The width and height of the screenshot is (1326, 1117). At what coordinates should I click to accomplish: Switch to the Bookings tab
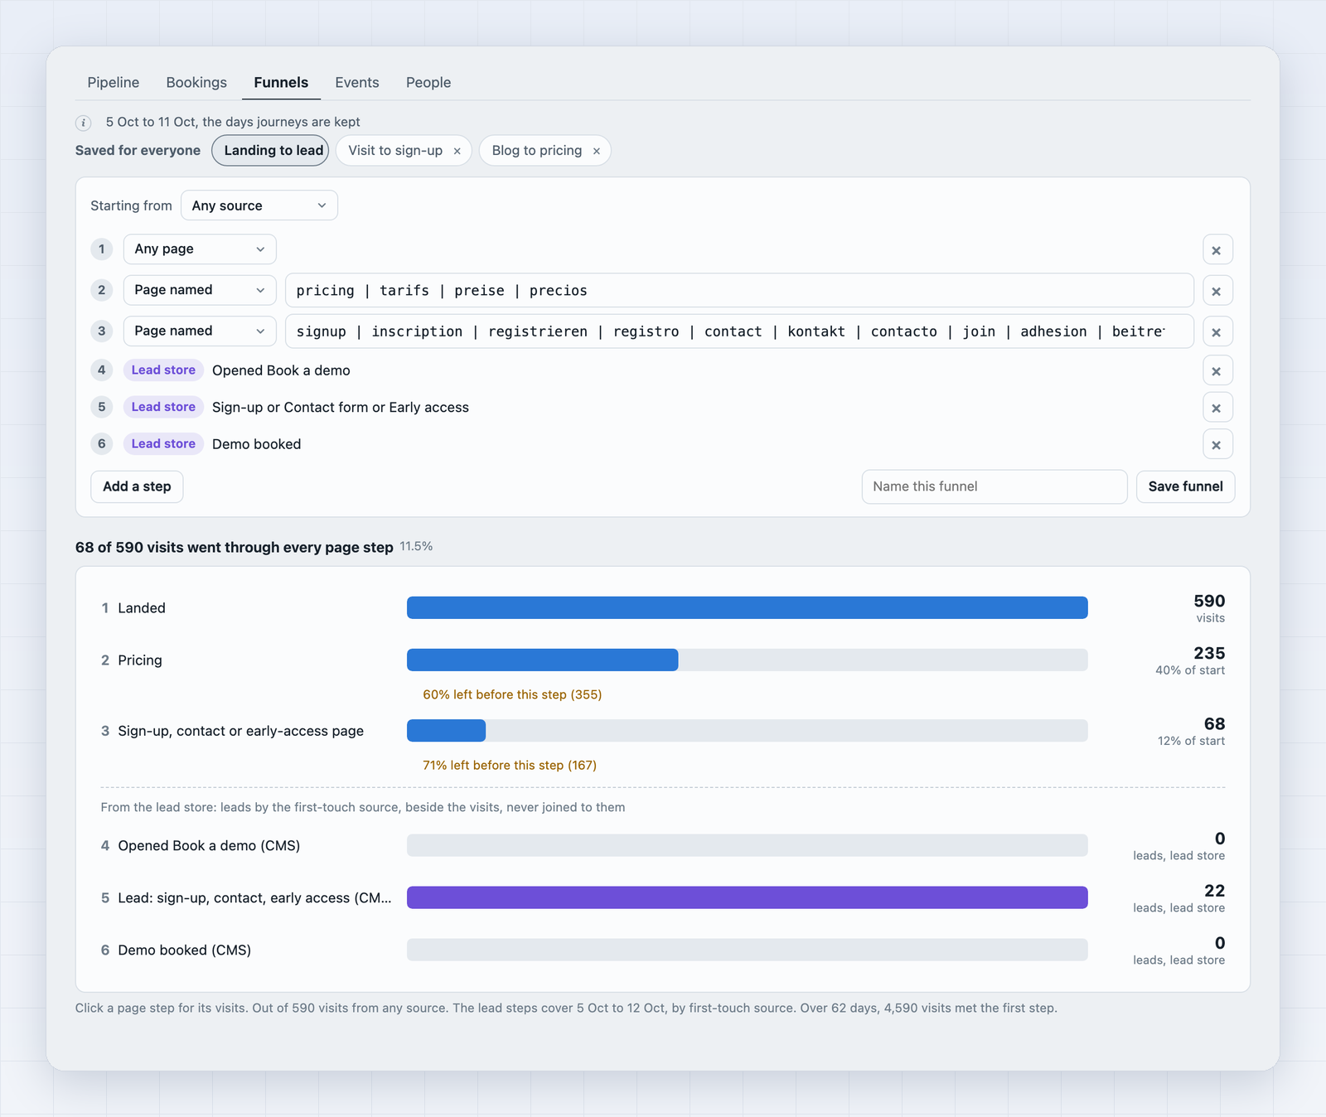pos(196,82)
